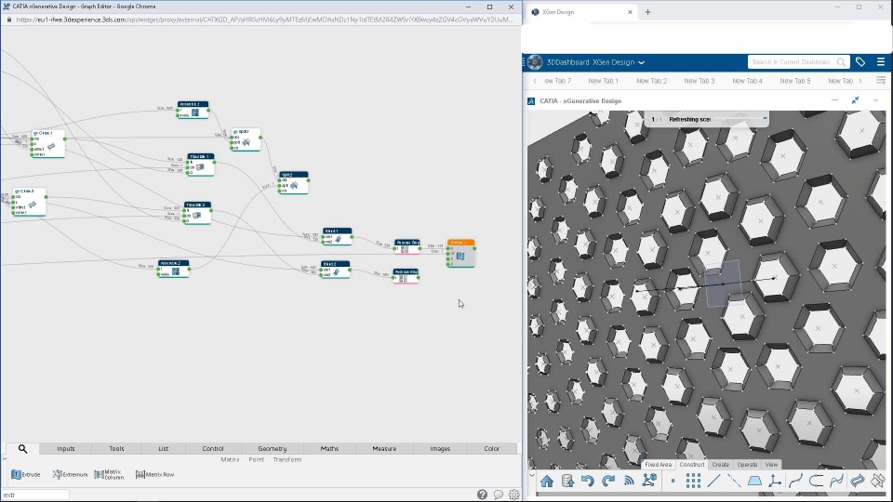
Task: Open the Construct action bar tab
Action: 691,465
